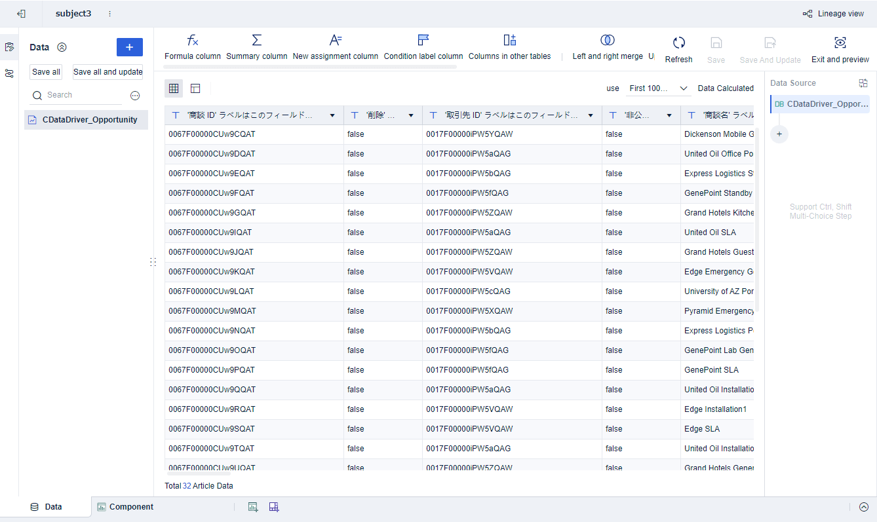Click Exit and preview icon
The width and height of the screenshot is (877, 522).
(840, 43)
